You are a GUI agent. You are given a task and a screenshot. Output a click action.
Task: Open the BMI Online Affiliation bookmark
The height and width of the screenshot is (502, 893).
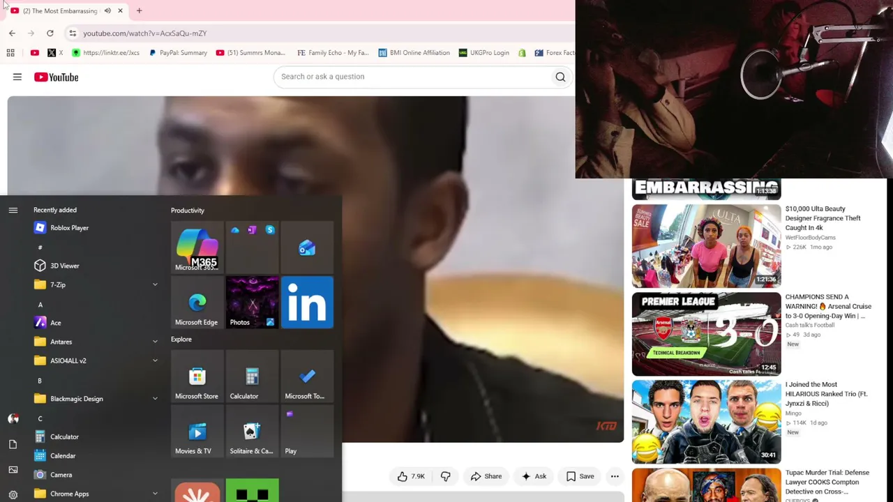(x=414, y=53)
